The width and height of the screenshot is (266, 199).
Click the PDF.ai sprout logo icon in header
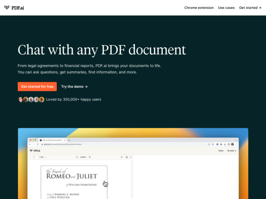7,8
